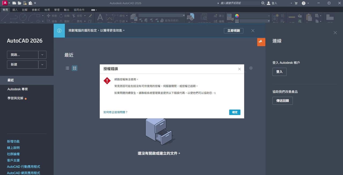
Task: Switch to the 註解 ribbon tab
Action: [25, 10]
